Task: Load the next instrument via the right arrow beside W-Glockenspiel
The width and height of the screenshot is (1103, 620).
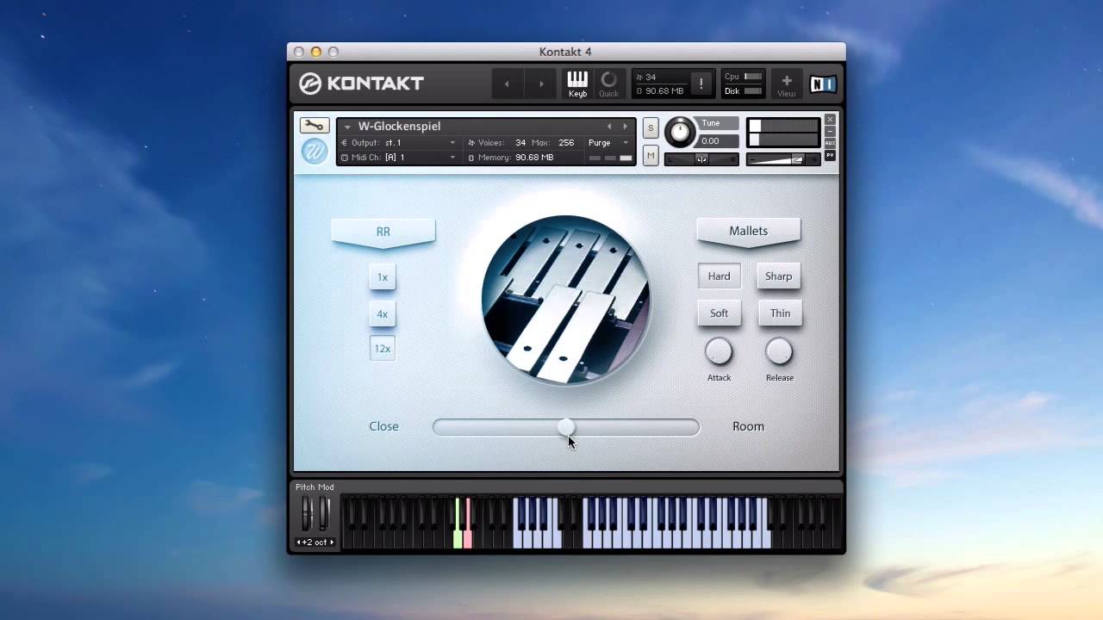Action: 626,127
